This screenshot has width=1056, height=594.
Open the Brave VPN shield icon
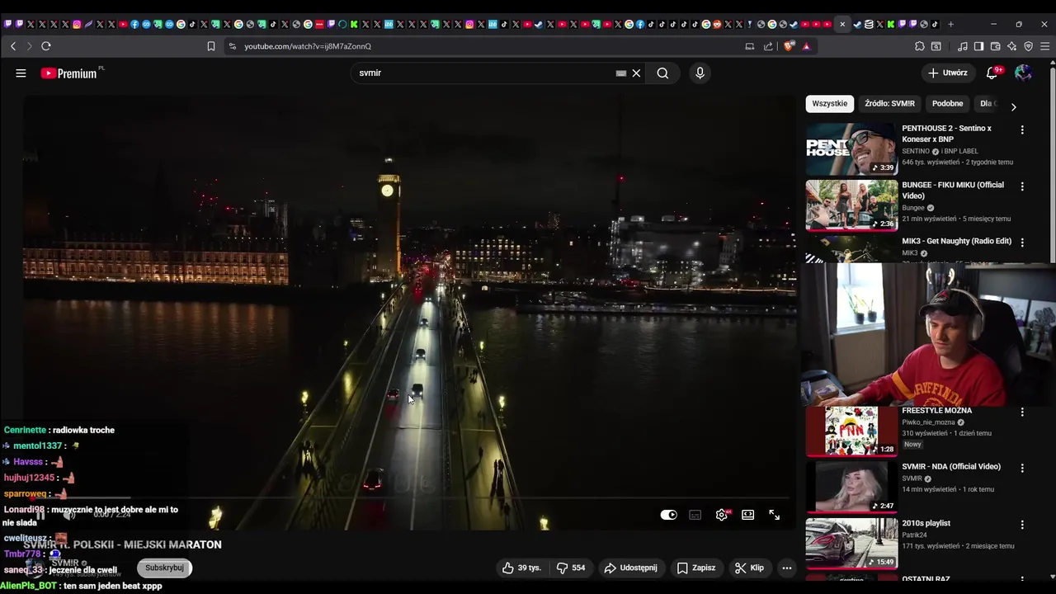(1028, 46)
